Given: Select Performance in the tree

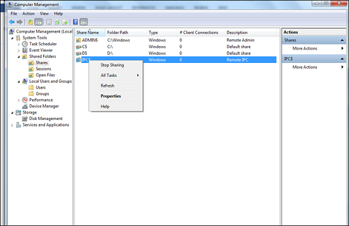Looking at the screenshot, I should [x=41, y=100].
